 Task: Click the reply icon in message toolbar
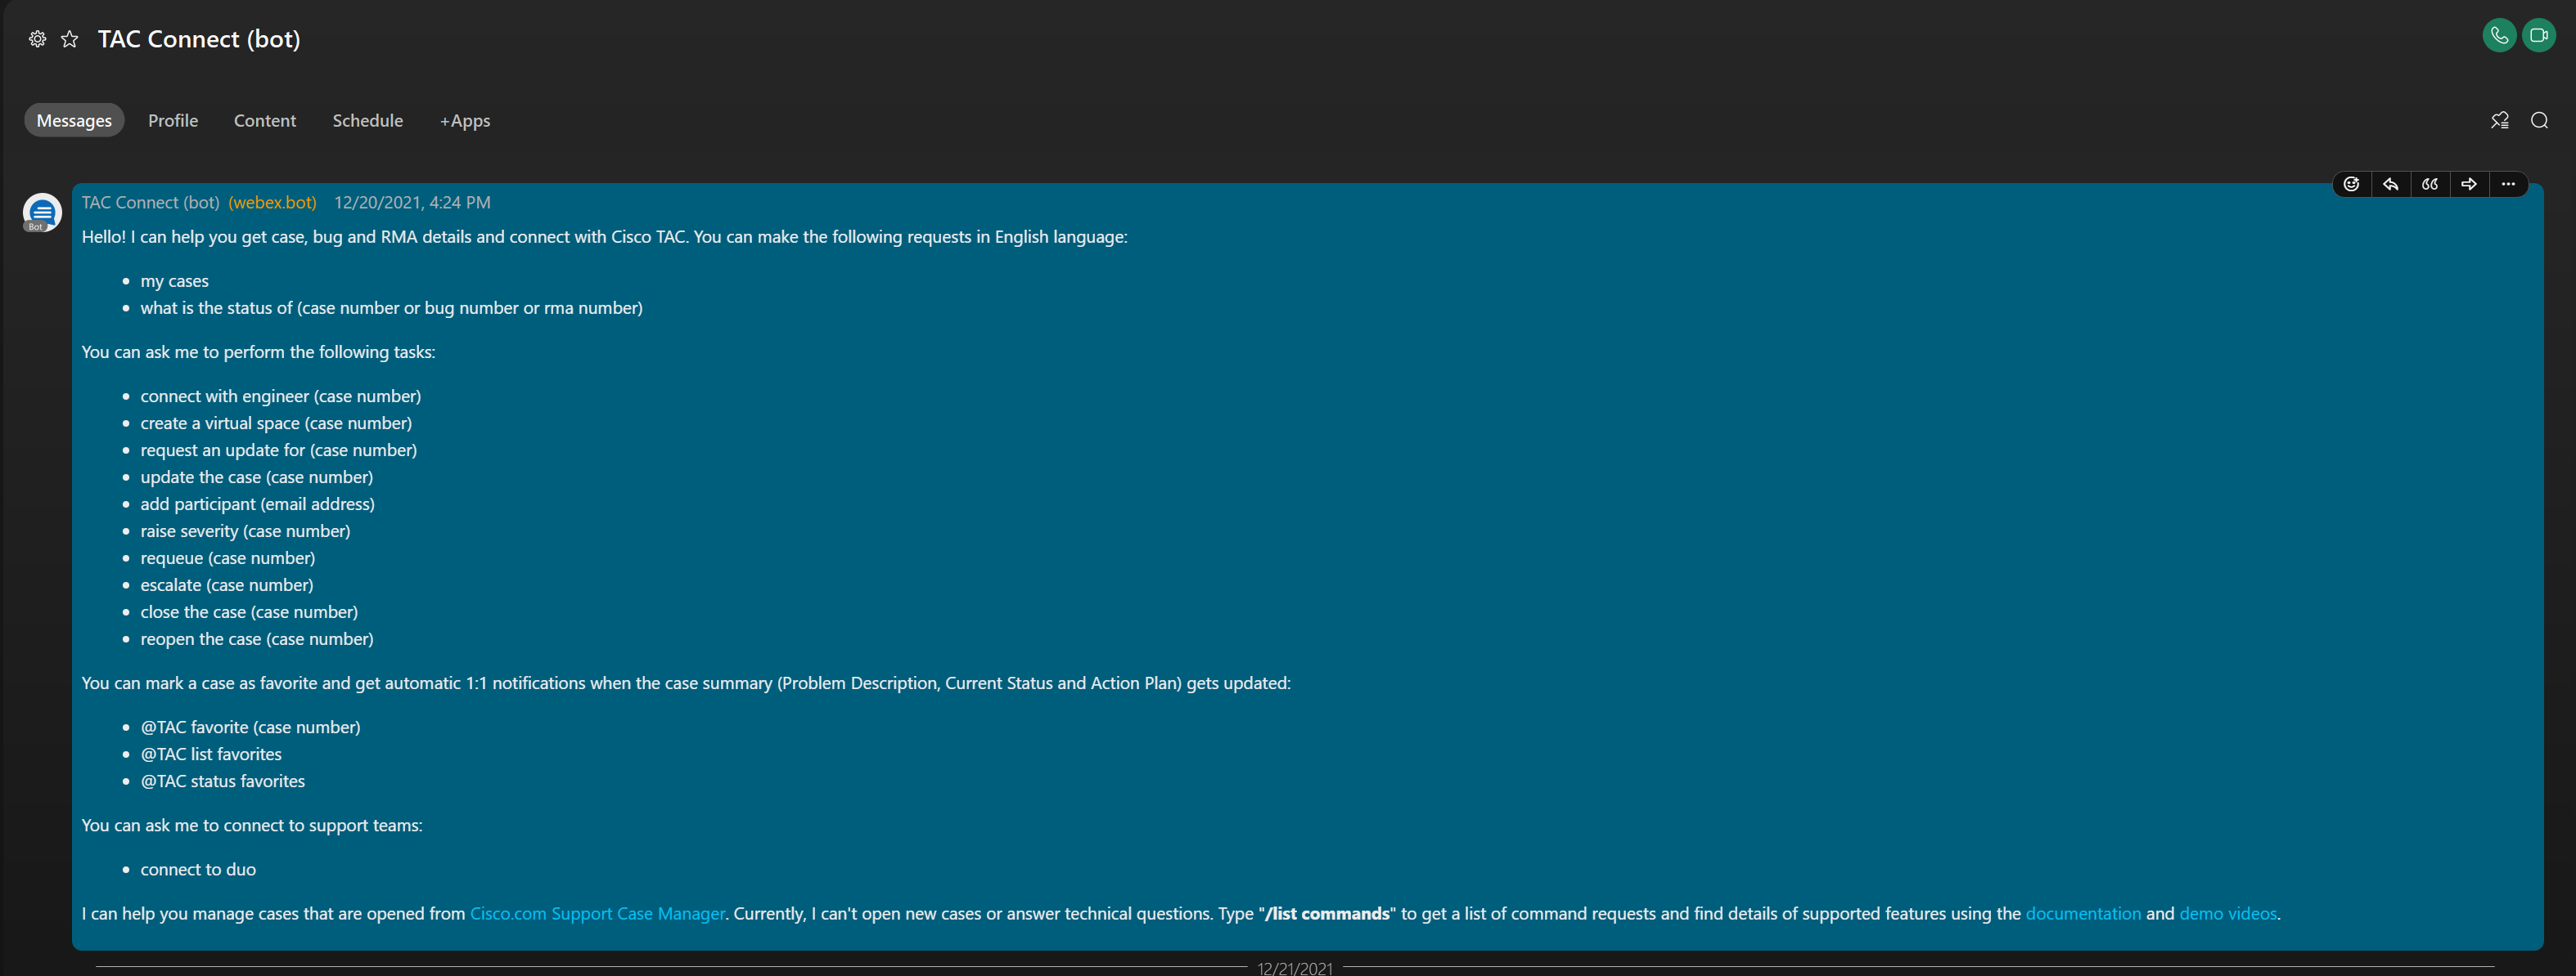2390,184
